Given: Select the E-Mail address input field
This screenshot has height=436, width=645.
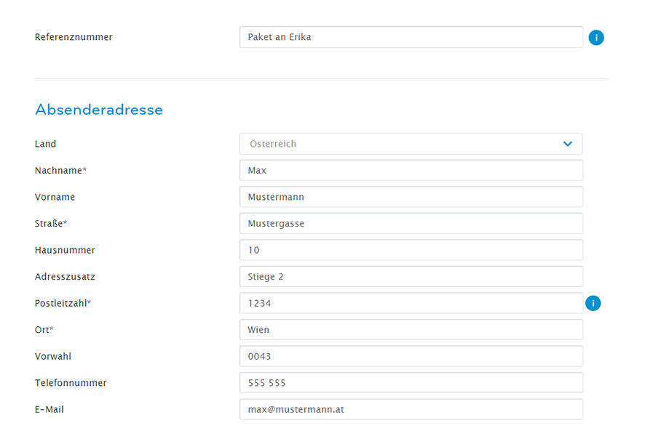Looking at the screenshot, I should coord(411,409).
